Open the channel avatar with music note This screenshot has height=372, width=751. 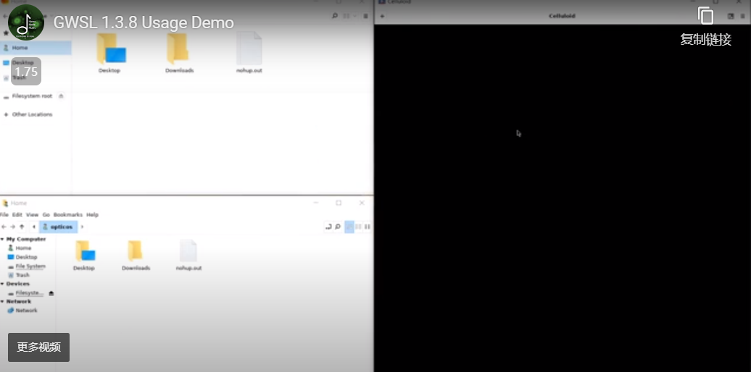point(26,22)
